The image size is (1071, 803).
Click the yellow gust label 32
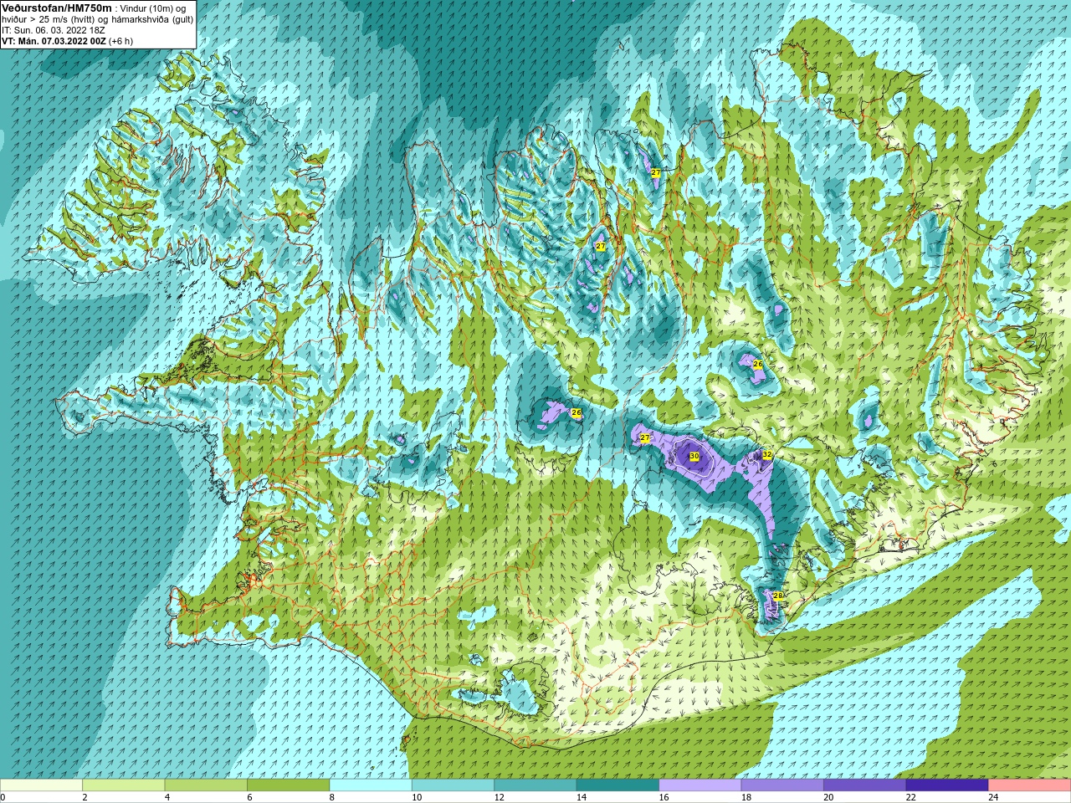767,454
